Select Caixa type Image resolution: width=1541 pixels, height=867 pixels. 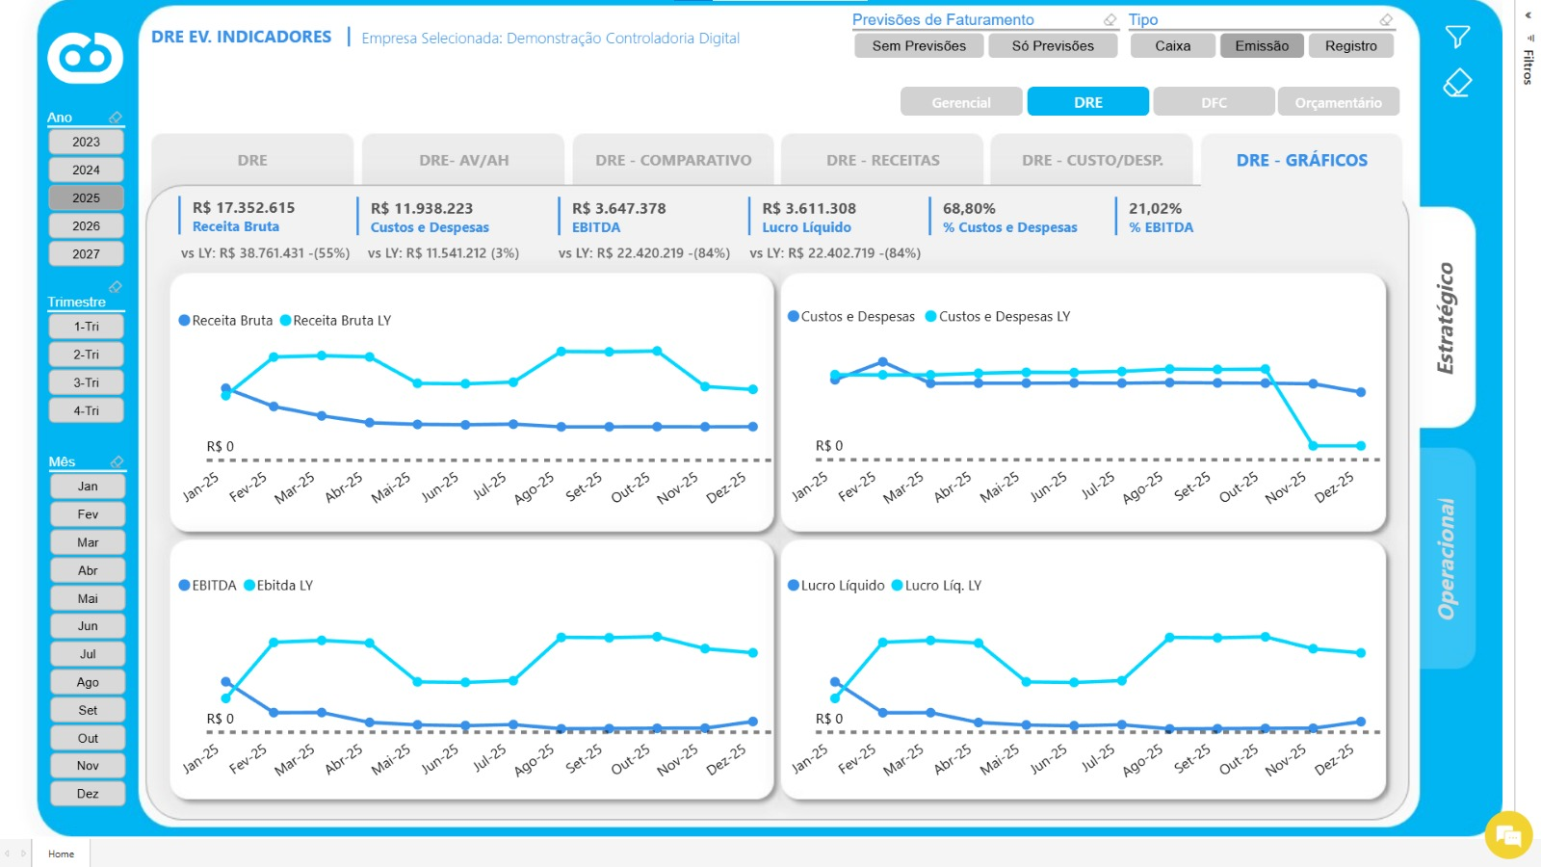point(1172,45)
